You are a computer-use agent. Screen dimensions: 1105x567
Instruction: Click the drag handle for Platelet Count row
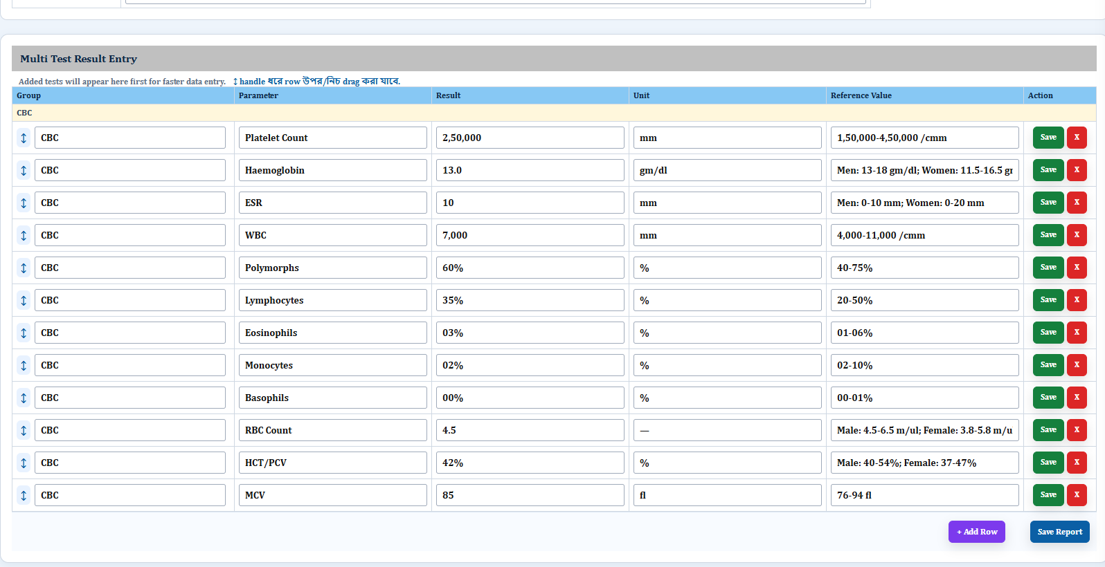pos(24,138)
